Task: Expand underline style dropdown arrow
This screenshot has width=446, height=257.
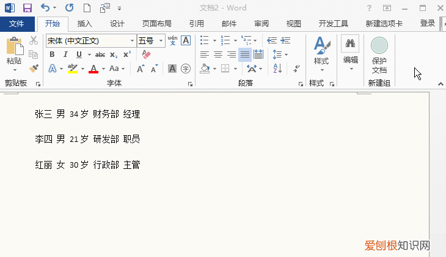Action: tap(89, 54)
